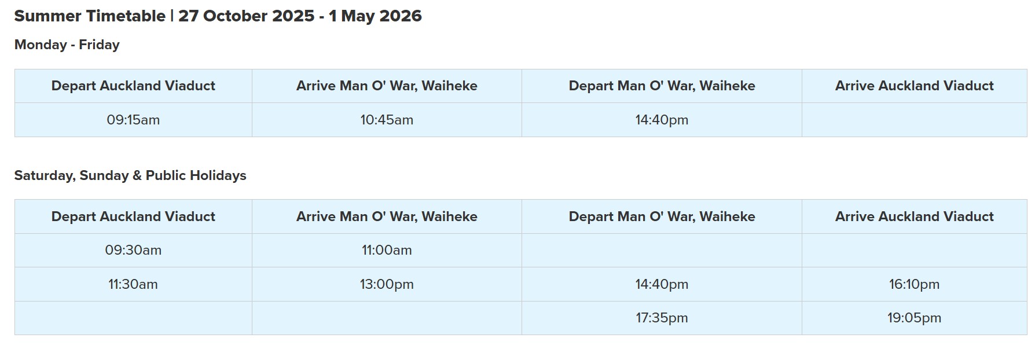The image size is (1035, 360).
Task: Click Arrive Auckland Viaduct header in Monday-Friday table
Action: (x=914, y=86)
